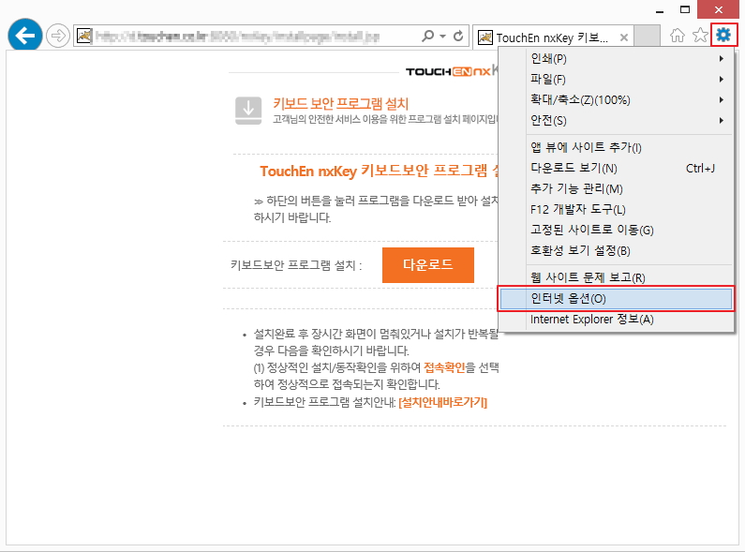This screenshot has width=745, height=552.
Task: Open Favorites star icon
Action: pos(700,36)
